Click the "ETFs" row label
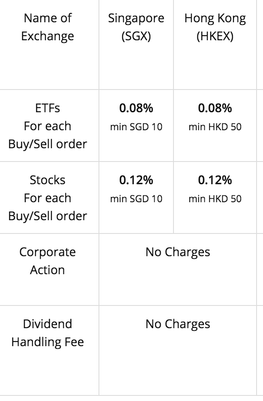The width and height of the screenshot is (263, 401). pos(48,108)
